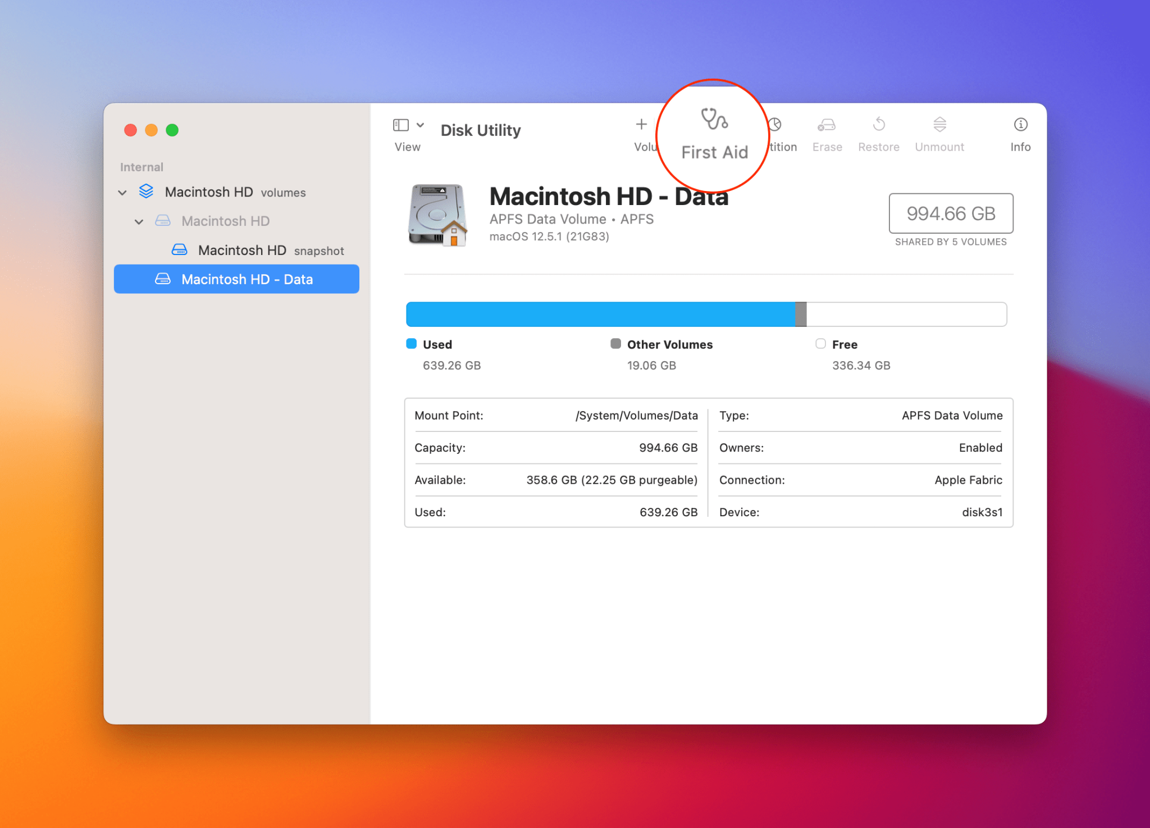Click the Used legend color square

tap(411, 344)
